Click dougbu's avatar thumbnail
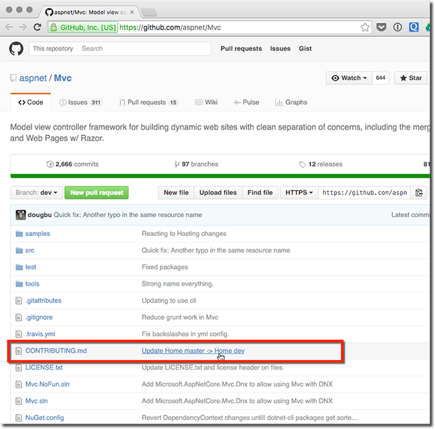Image resolution: width=435 pixels, height=429 pixels. pos(21,214)
